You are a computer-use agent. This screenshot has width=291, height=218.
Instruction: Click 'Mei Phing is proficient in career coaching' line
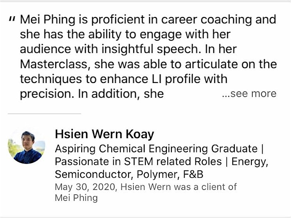[x=148, y=20]
